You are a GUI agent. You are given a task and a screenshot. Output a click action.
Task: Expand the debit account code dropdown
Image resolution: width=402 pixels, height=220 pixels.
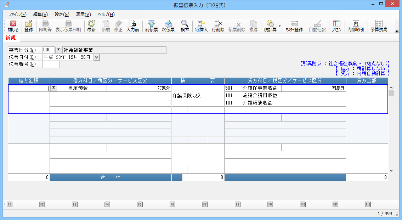(x=53, y=88)
